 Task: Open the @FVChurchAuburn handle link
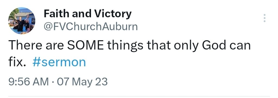click(x=91, y=27)
